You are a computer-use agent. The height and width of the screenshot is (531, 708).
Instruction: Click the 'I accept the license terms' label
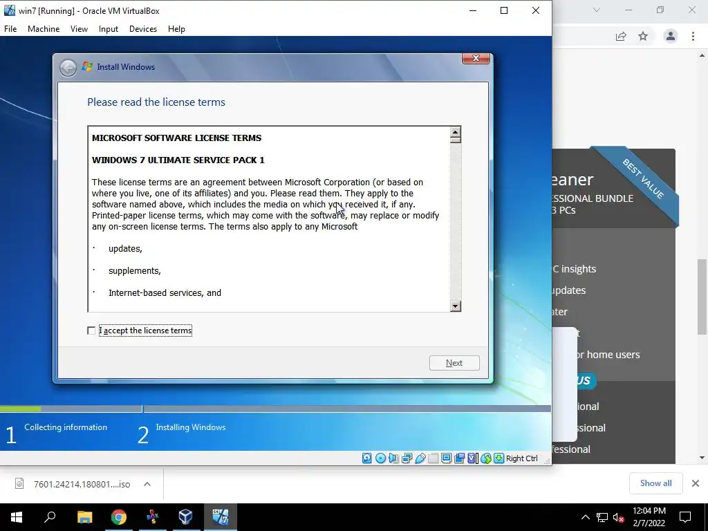(x=145, y=330)
